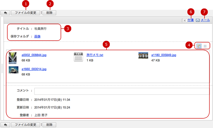
Task: Open the 旅行メモ.txt link
Action: click(x=95, y=55)
